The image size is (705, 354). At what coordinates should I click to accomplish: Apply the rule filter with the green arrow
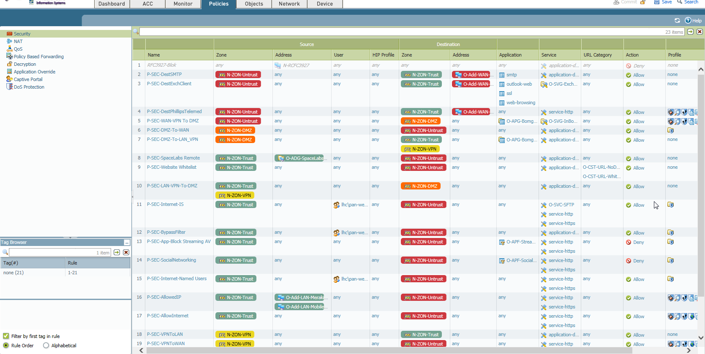click(x=690, y=32)
